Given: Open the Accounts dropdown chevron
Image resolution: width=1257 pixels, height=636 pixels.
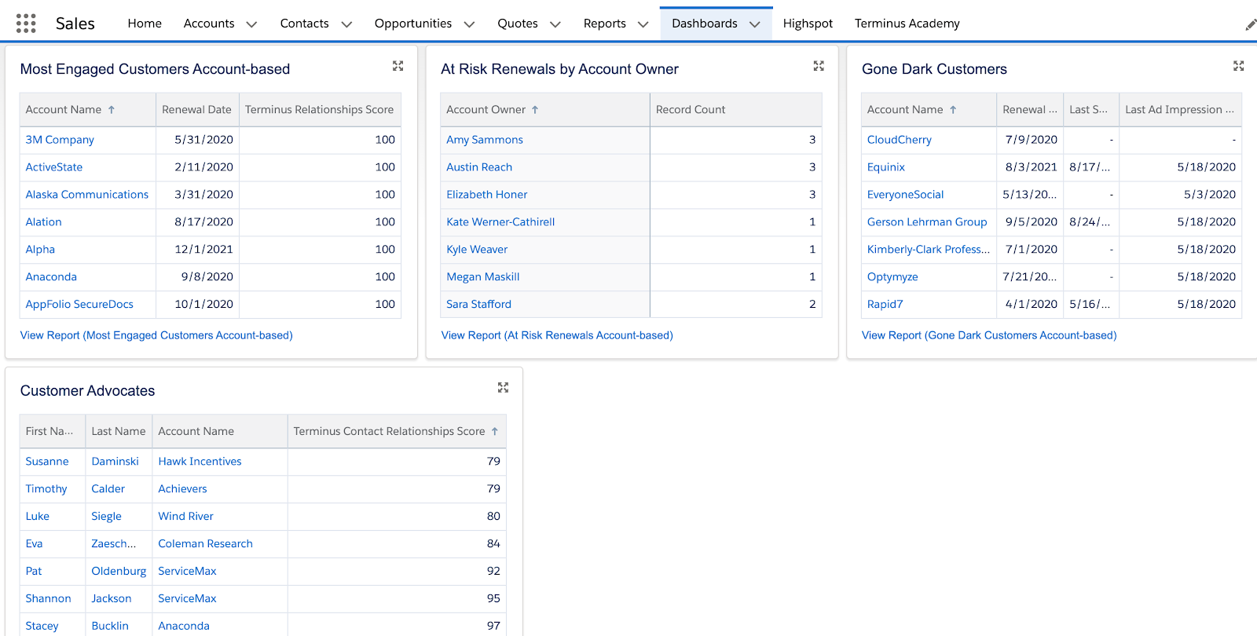Looking at the screenshot, I should click(x=251, y=24).
